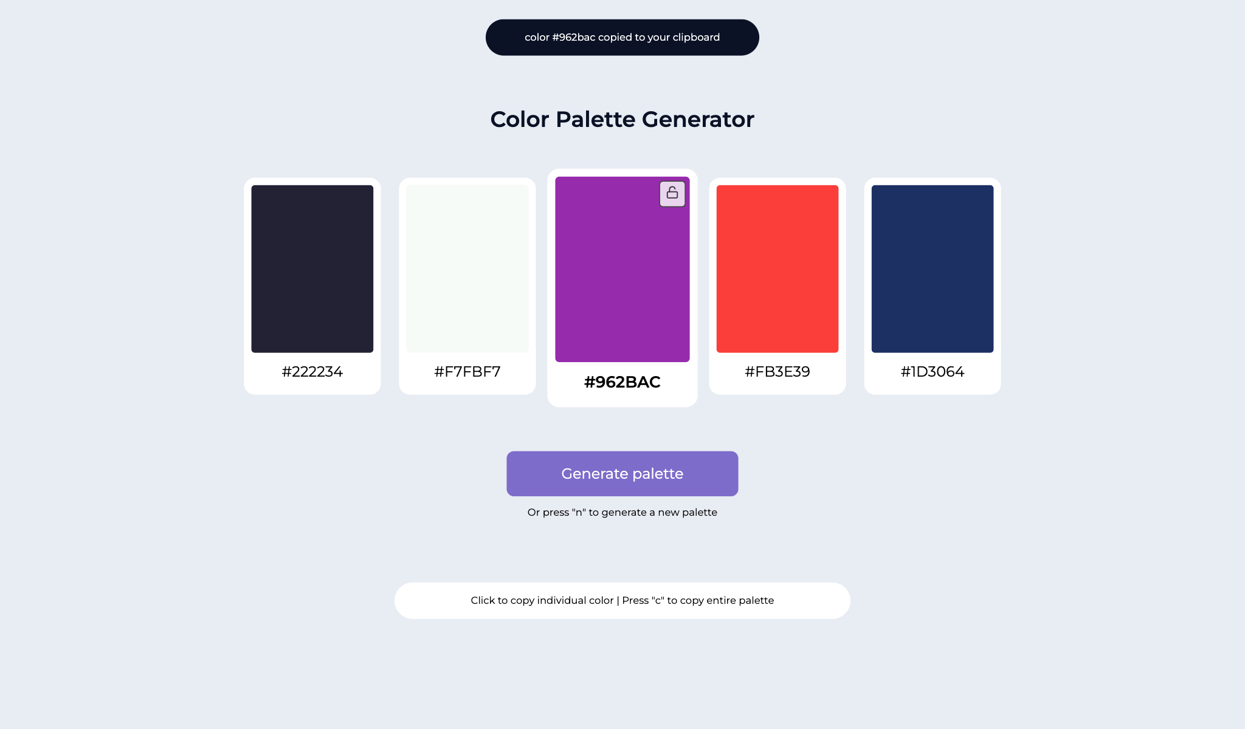Viewport: 1245px width, 729px height.
Task: Click the Color Palette Generator title
Action: 622,119
